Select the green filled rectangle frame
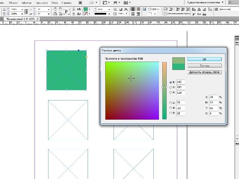The height and width of the screenshot is (179, 239). coord(66,70)
